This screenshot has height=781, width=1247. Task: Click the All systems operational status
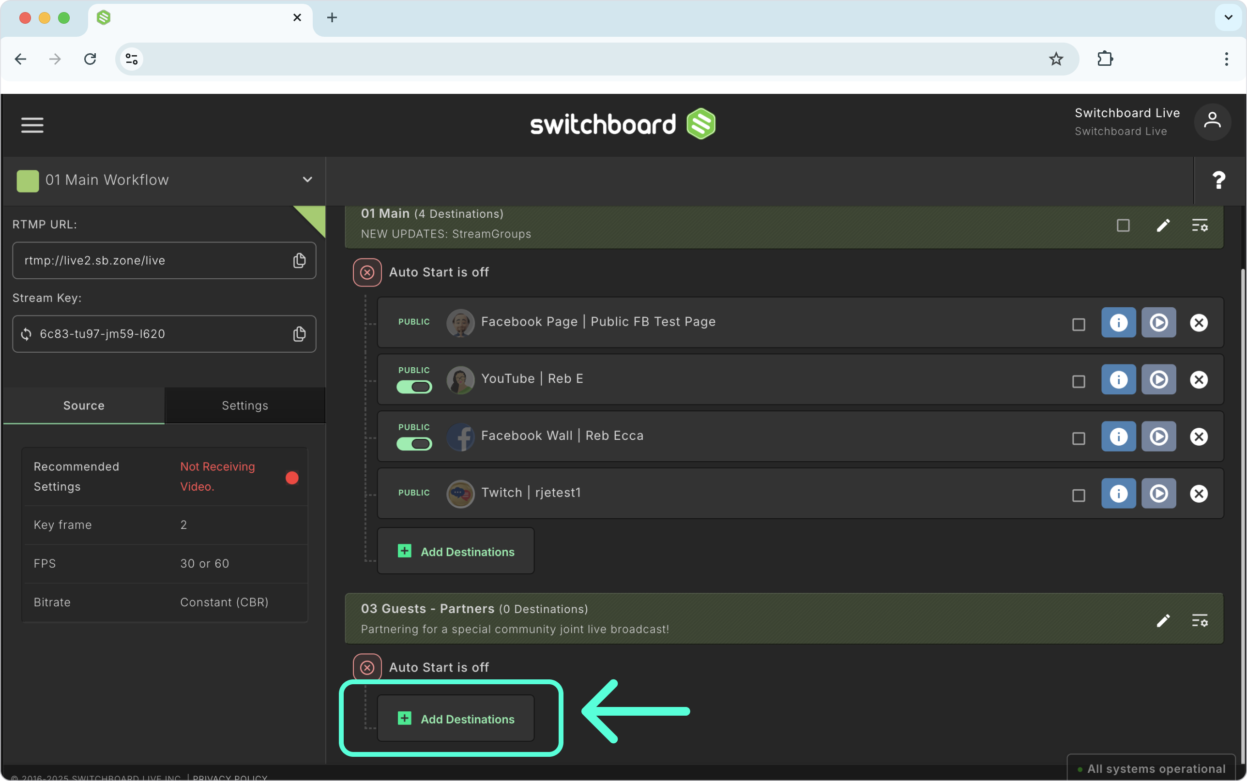click(x=1152, y=768)
